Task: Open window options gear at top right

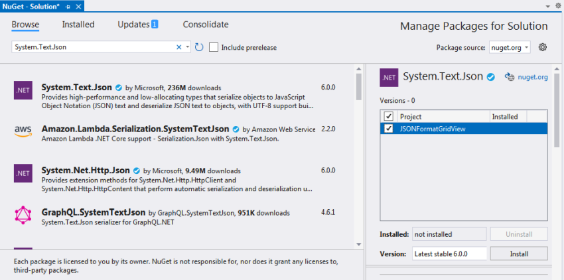Action: click(558, 6)
